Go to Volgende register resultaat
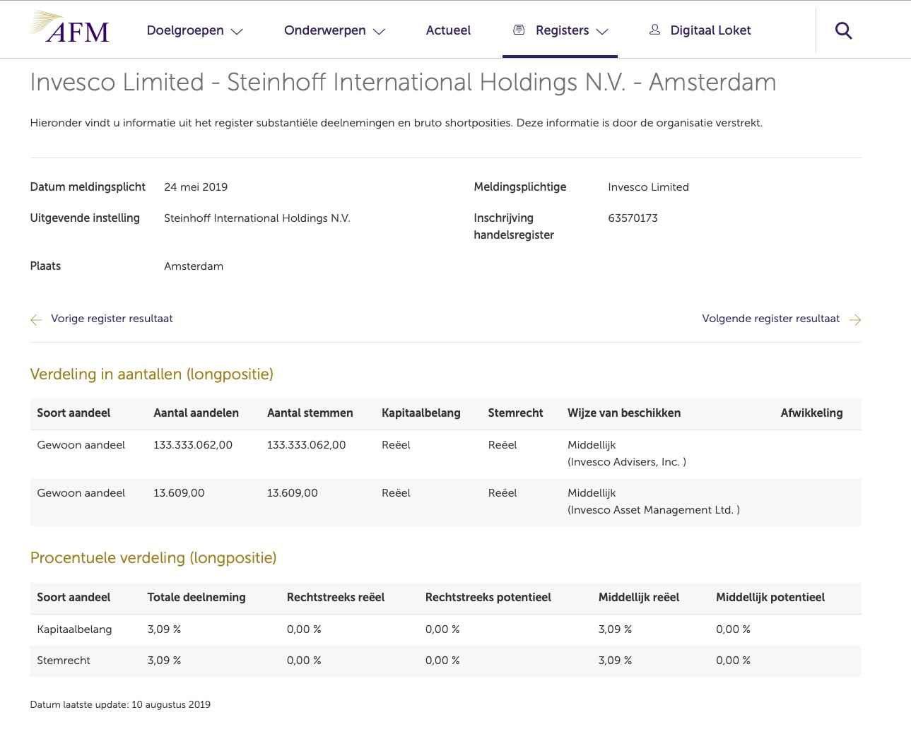Image resolution: width=911 pixels, height=734 pixels. coord(770,319)
